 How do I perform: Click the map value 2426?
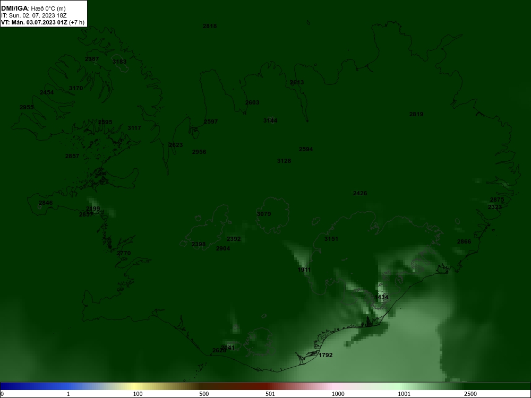tap(360, 194)
